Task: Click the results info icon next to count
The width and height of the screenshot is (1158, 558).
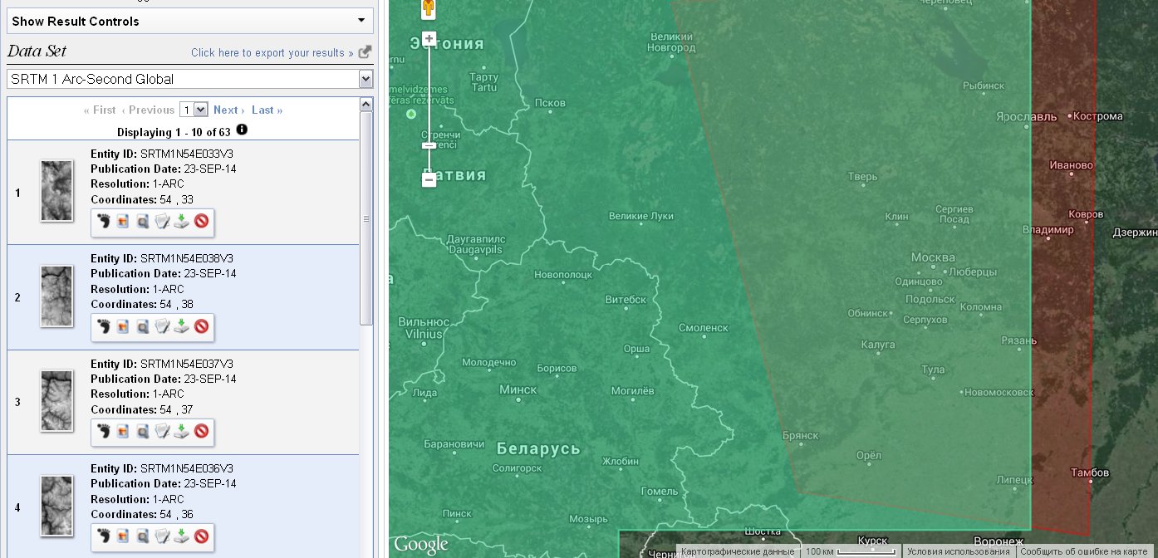Action: tap(241, 130)
